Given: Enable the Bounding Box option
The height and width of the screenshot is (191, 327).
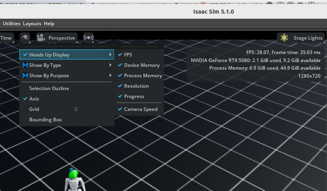Looking at the screenshot, I should [x=67, y=119].
